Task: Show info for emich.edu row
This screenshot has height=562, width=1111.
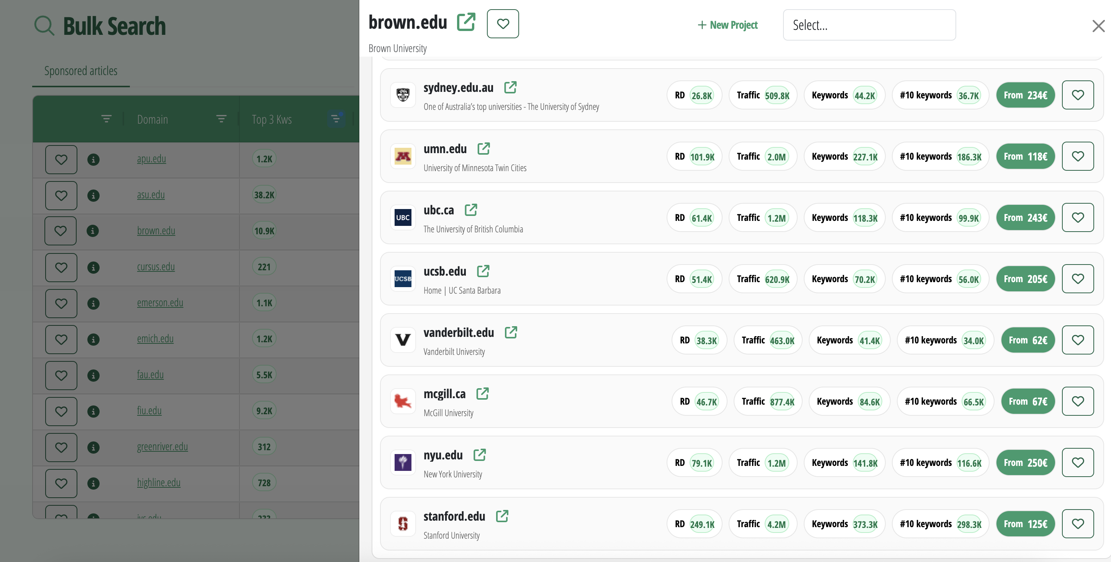Action: coord(93,339)
